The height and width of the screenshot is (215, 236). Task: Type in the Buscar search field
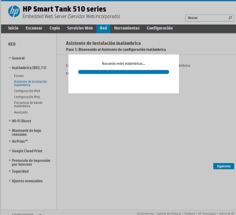click(206, 18)
